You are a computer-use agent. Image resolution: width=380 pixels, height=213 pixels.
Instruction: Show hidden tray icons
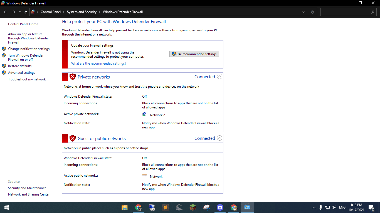pos(314,207)
